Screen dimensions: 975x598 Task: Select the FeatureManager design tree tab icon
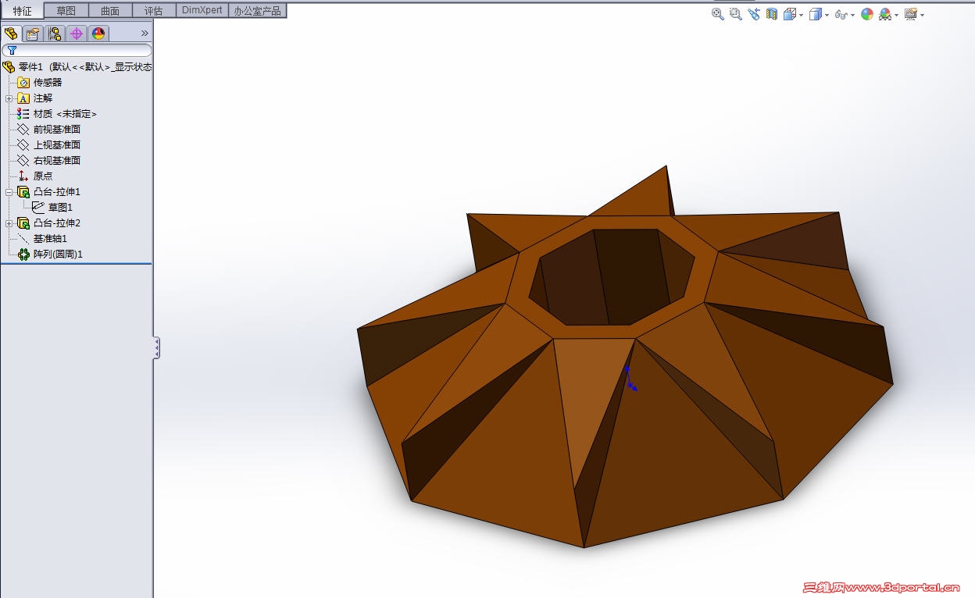coord(11,33)
